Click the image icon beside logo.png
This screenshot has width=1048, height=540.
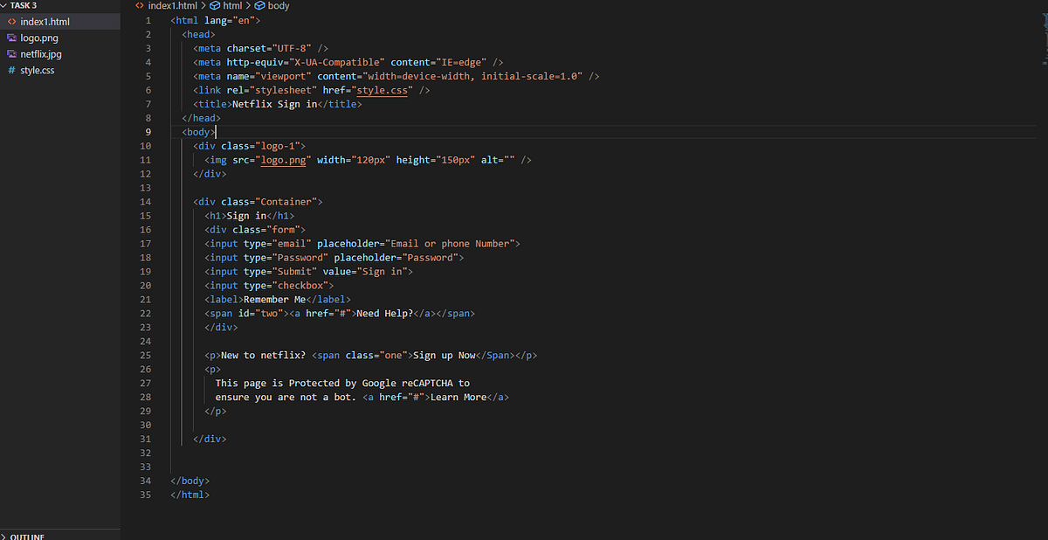coord(11,38)
